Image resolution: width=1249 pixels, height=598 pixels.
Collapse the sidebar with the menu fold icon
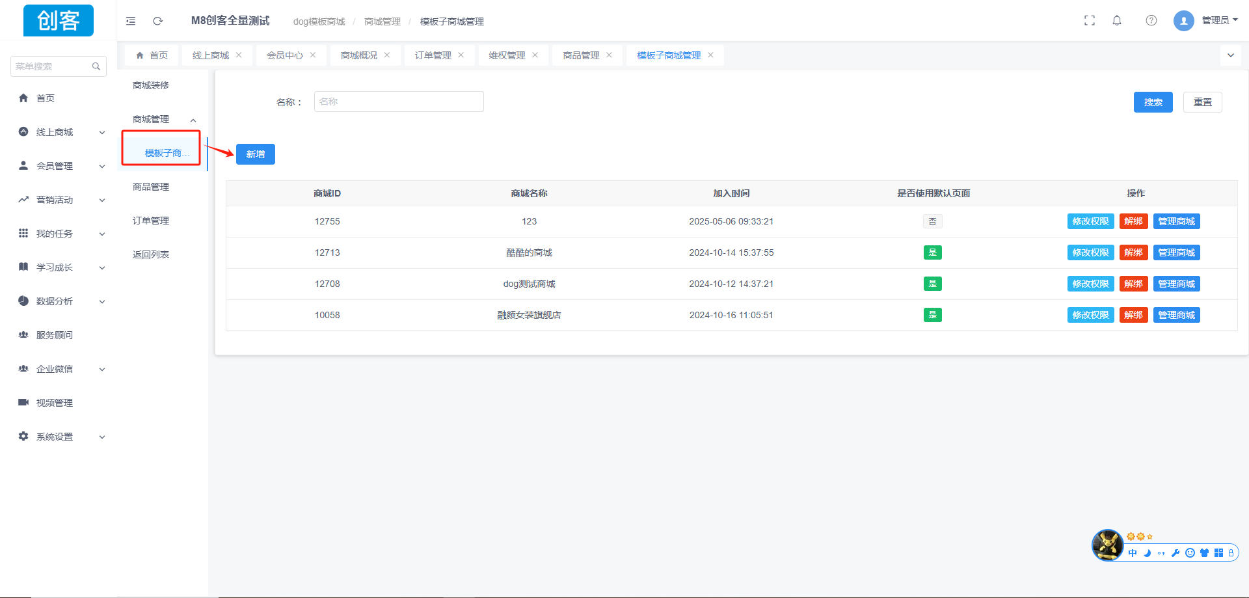(131, 21)
